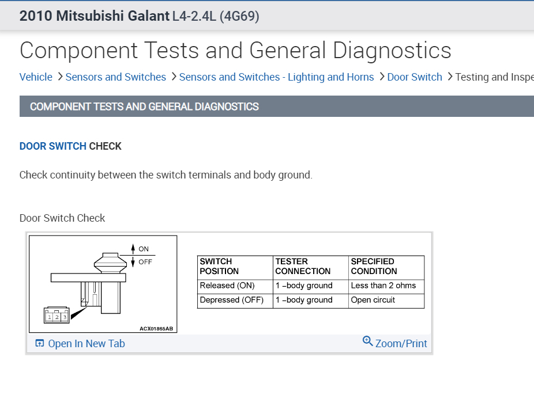This screenshot has width=534, height=399.
Task: Click the switch position specification table
Action: click(x=310, y=282)
